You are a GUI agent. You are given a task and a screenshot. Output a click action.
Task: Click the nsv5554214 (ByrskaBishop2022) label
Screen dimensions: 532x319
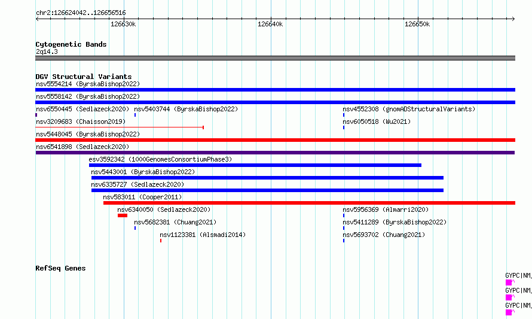coord(88,84)
